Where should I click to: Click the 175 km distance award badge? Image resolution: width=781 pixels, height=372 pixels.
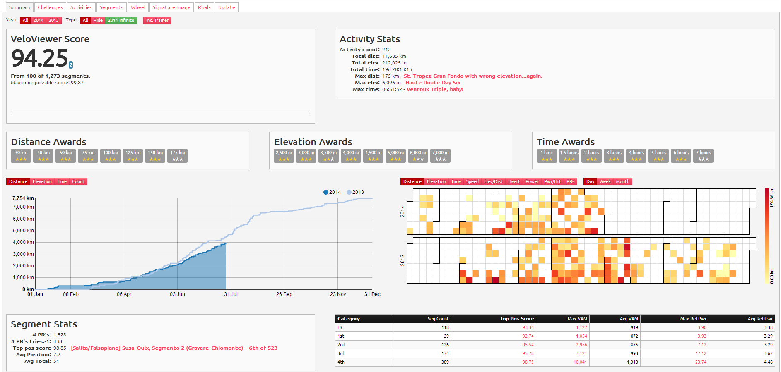pos(177,156)
